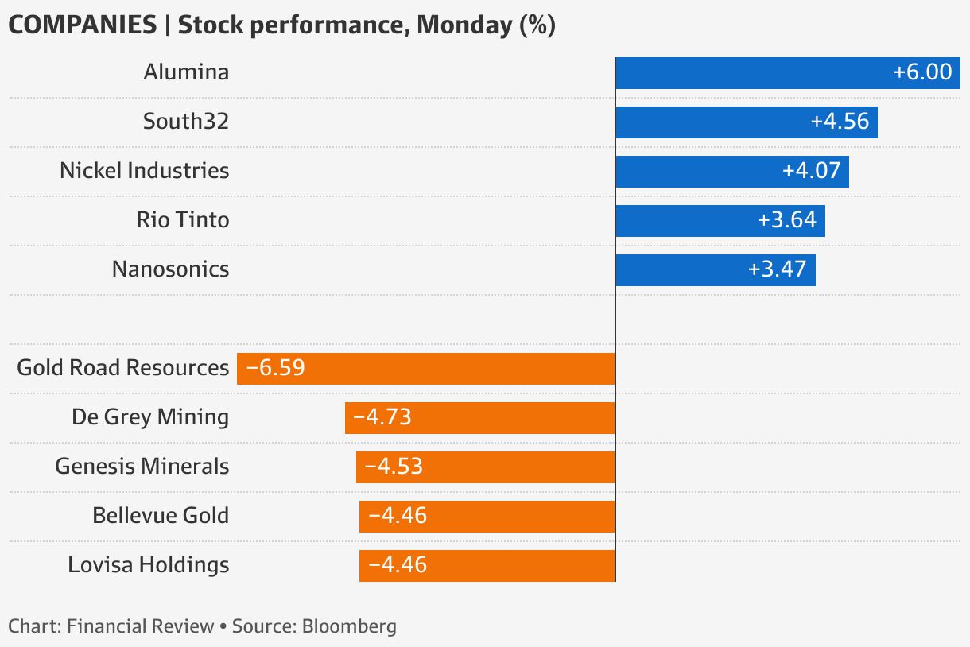Click the +6.00 value label

pyautogui.click(x=922, y=72)
